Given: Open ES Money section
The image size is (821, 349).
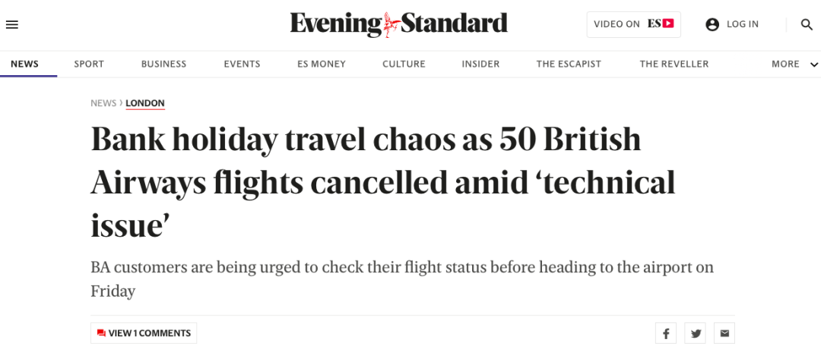Looking at the screenshot, I should tap(322, 64).
